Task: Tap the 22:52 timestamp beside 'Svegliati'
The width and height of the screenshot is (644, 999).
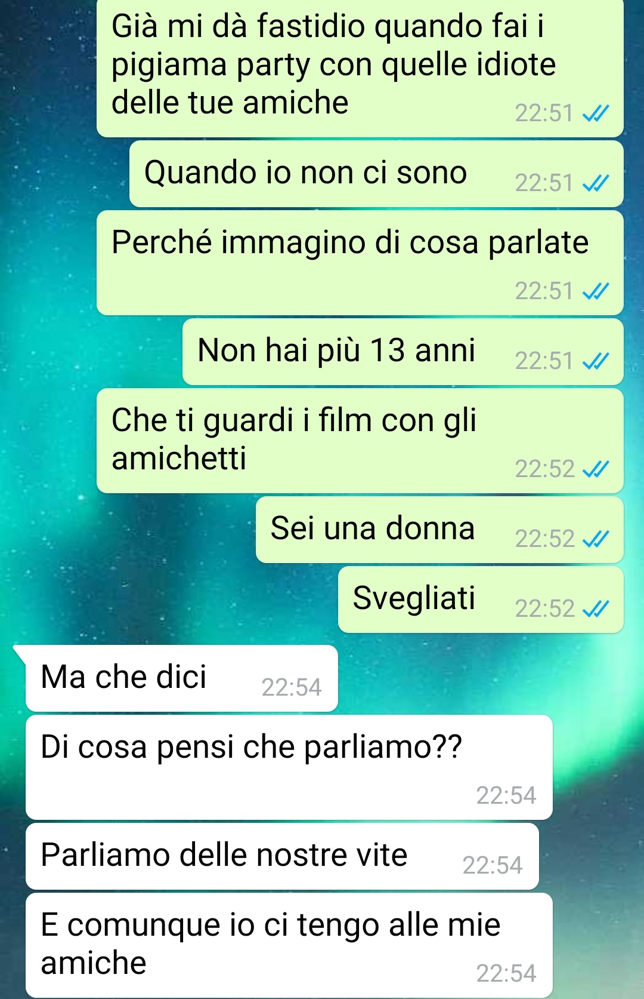Action: click(x=544, y=609)
